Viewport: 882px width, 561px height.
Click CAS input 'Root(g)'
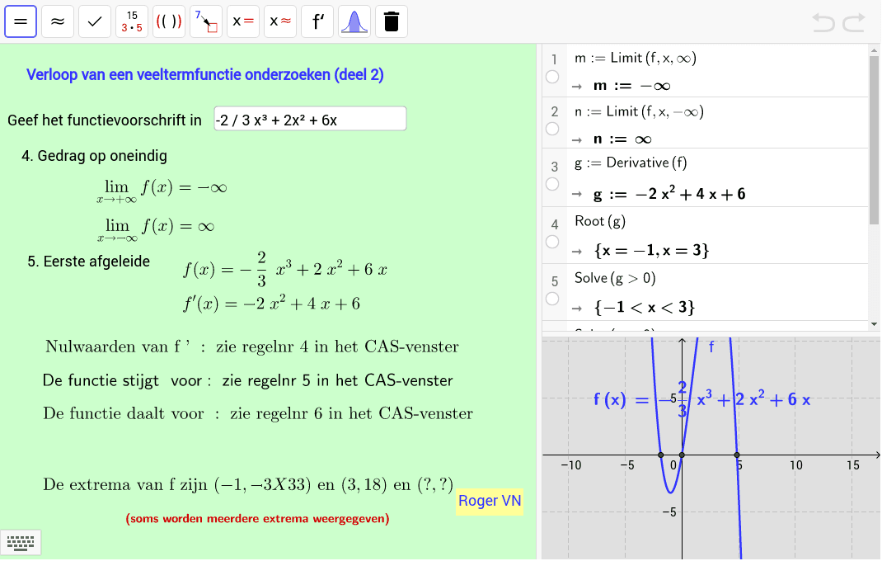pos(599,221)
